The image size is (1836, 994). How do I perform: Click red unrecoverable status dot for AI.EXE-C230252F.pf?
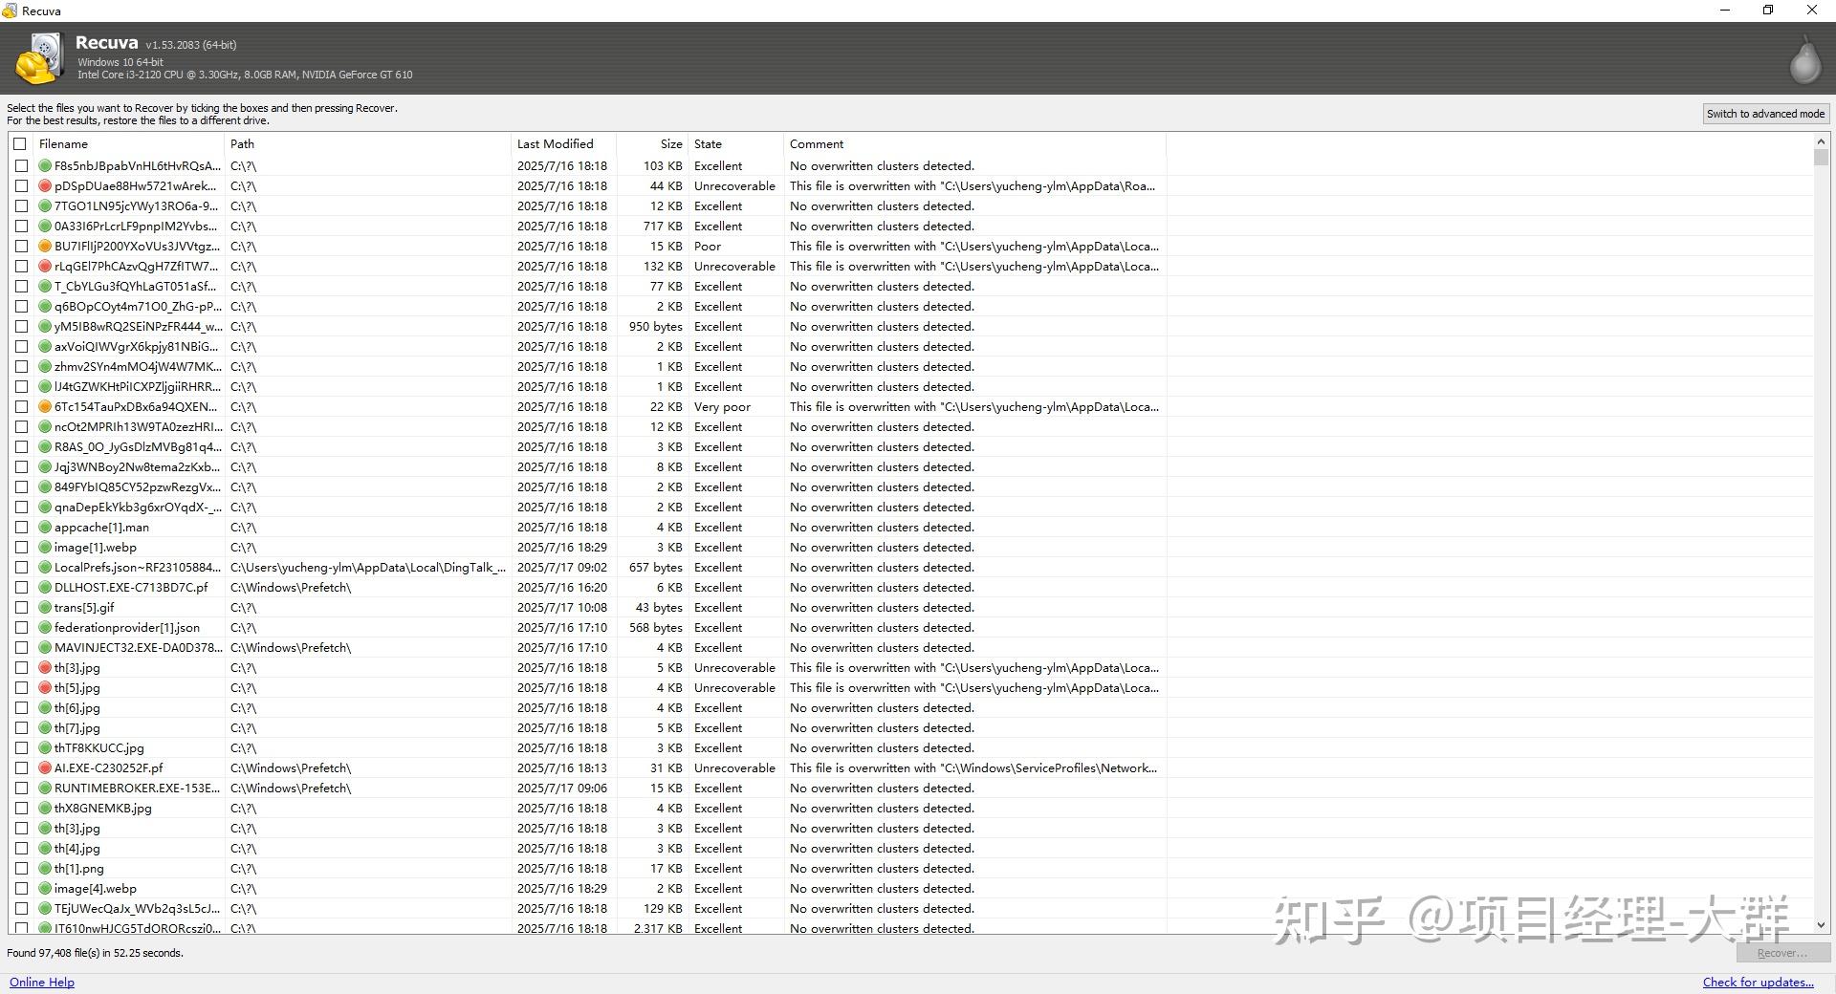click(45, 767)
